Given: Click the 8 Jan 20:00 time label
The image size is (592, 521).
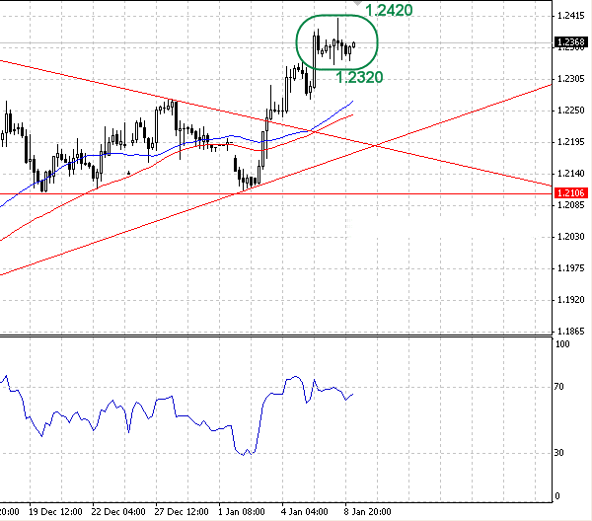Looking at the screenshot, I should [368, 512].
